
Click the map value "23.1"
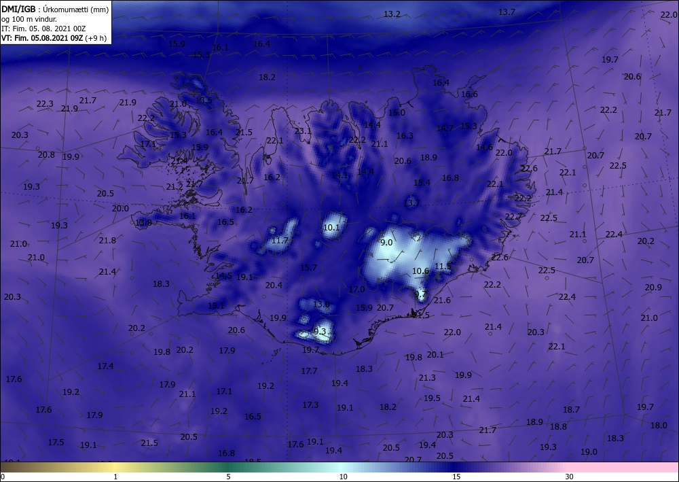pyautogui.click(x=303, y=131)
